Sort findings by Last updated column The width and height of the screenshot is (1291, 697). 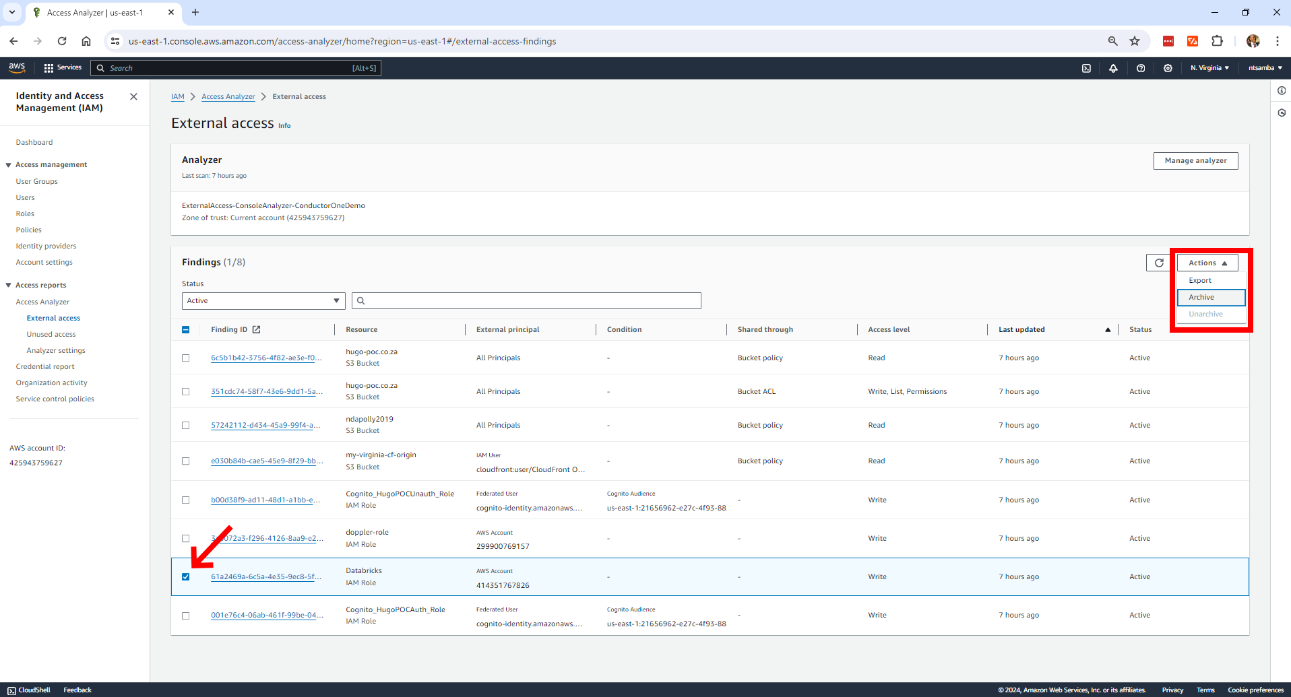[1021, 330]
